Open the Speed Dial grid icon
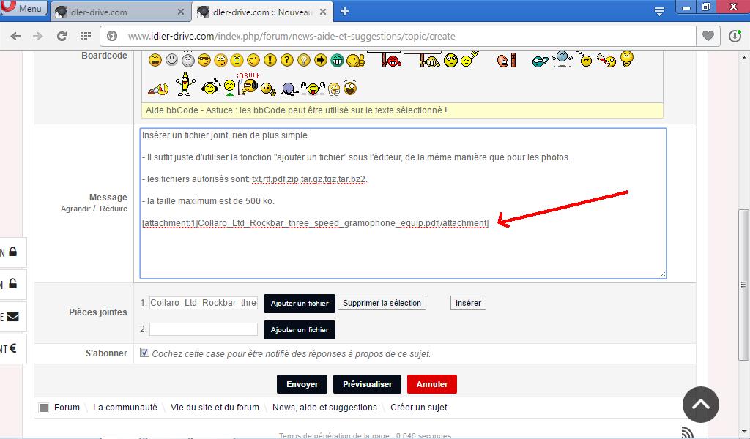The image size is (750, 439). pyautogui.click(x=85, y=36)
